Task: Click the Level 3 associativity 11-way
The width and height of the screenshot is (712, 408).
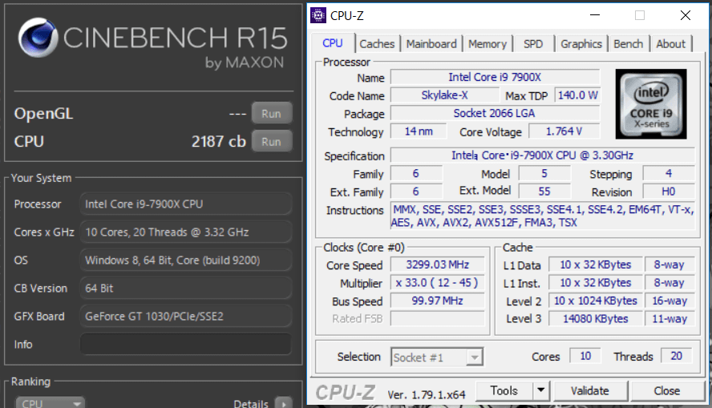Action: [670, 318]
